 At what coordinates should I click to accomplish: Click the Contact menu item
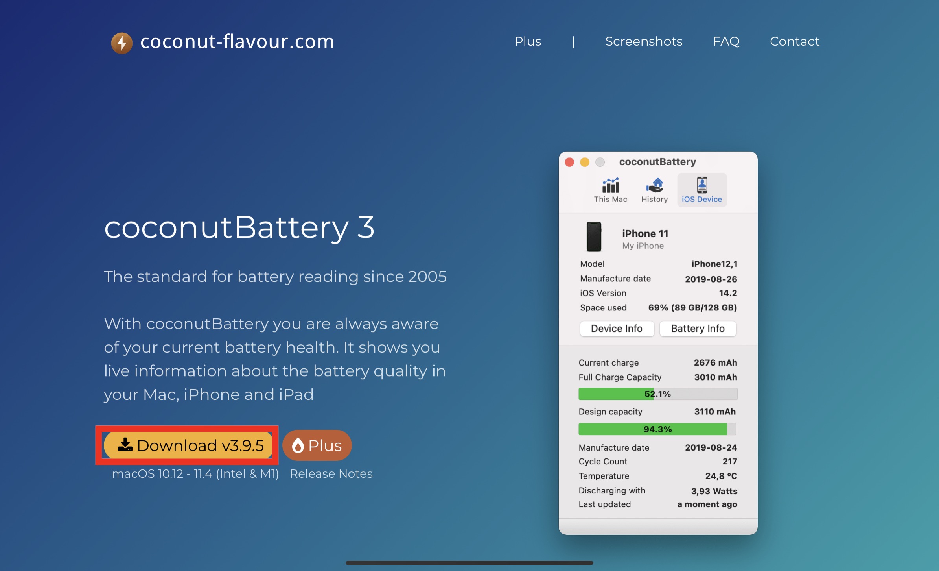pyautogui.click(x=799, y=22)
